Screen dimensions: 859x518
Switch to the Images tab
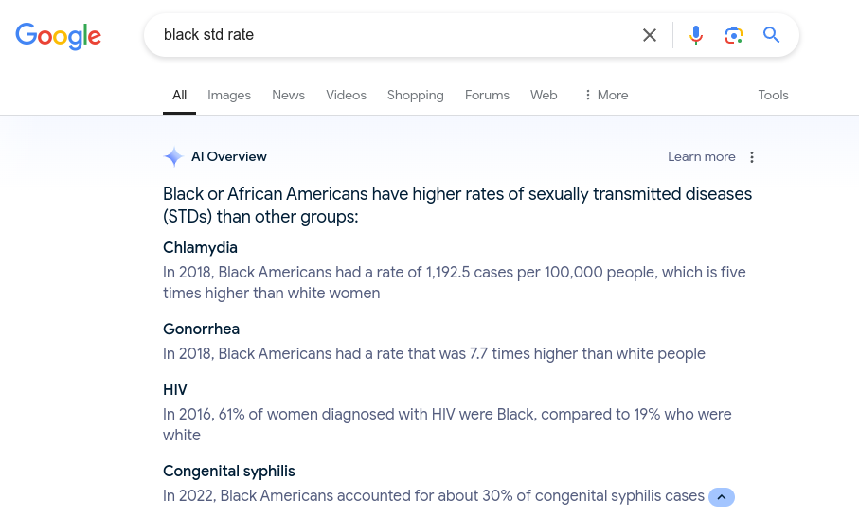[x=229, y=95]
